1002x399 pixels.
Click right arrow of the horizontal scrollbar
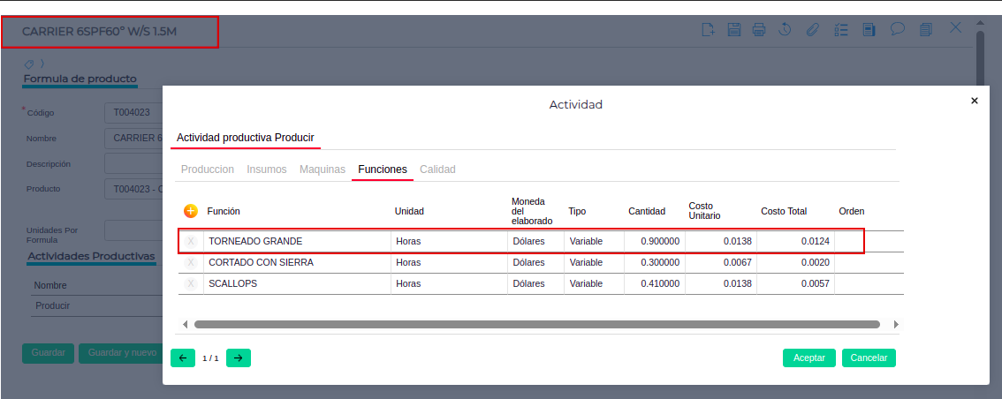pyautogui.click(x=895, y=324)
